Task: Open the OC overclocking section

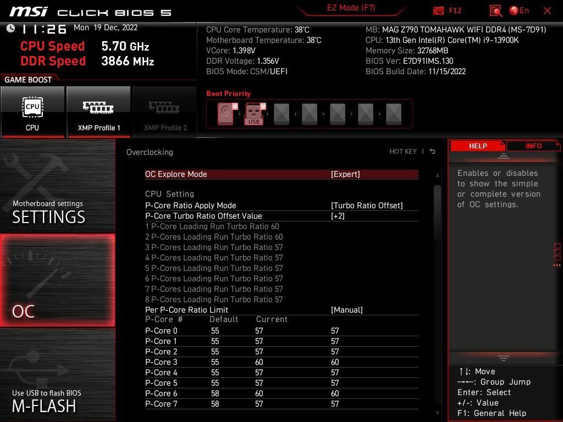Action: tap(57, 281)
